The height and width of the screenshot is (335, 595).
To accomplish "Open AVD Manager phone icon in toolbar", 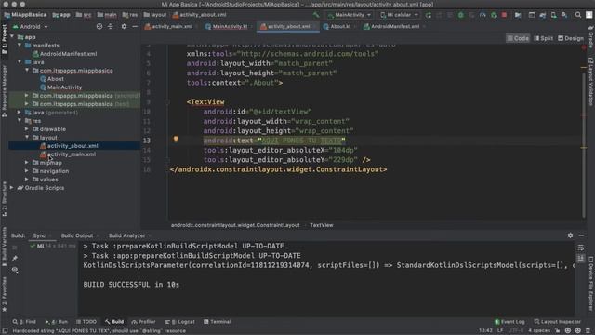I will [x=554, y=15].
